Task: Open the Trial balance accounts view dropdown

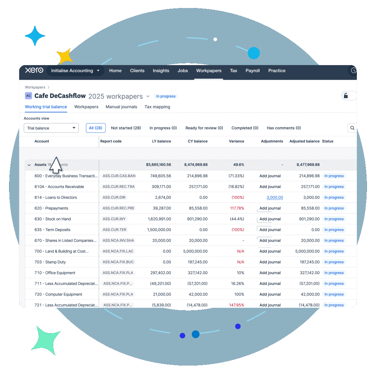Action: click(51, 128)
